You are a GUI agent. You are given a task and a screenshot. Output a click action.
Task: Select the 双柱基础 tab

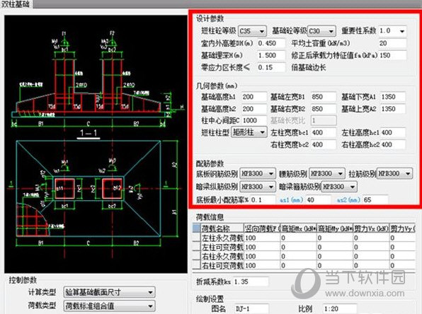coord(16,4)
